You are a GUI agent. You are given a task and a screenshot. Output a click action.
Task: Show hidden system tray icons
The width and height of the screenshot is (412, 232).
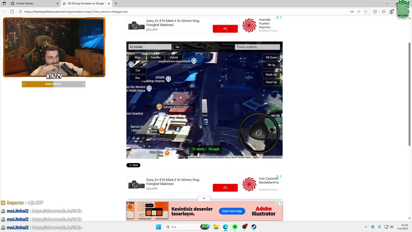coord(366,227)
